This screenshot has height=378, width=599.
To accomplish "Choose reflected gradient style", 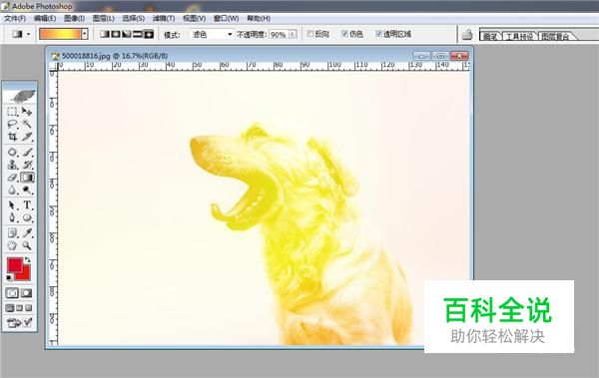I will pyautogui.click(x=138, y=34).
